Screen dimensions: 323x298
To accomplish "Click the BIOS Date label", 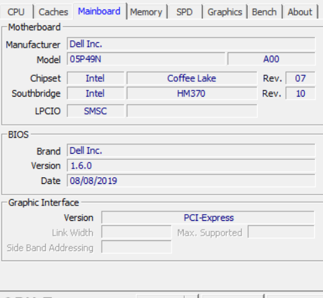I will pos(50,181).
